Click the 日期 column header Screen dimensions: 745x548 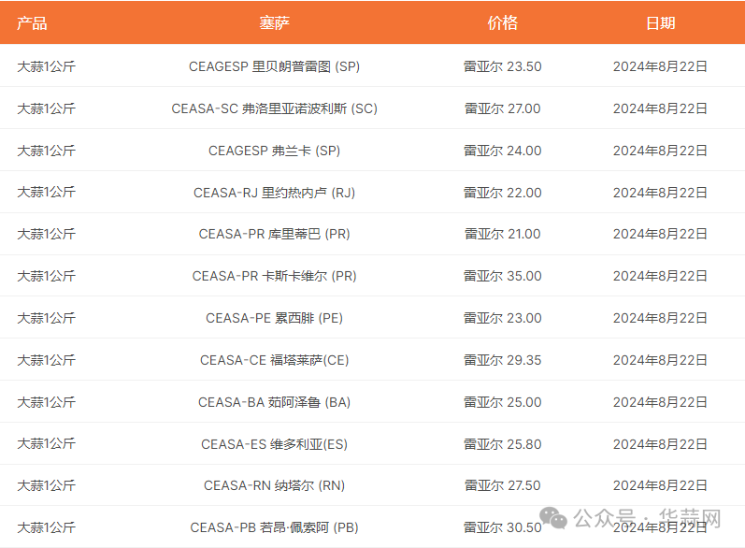[x=660, y=23]
